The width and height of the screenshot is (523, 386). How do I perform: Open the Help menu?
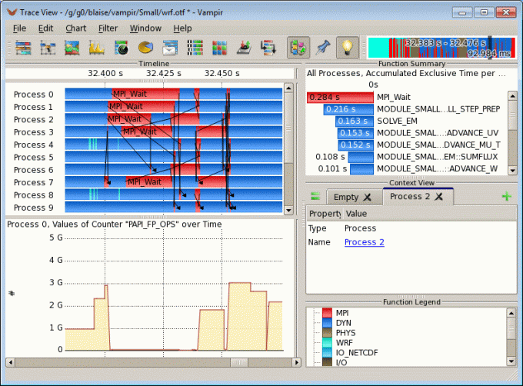tap(182, 28)
